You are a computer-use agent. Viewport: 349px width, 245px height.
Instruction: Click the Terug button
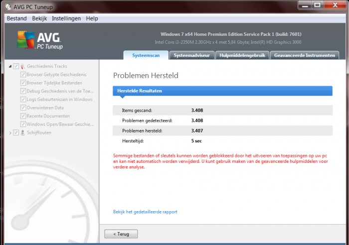(121, 234)
